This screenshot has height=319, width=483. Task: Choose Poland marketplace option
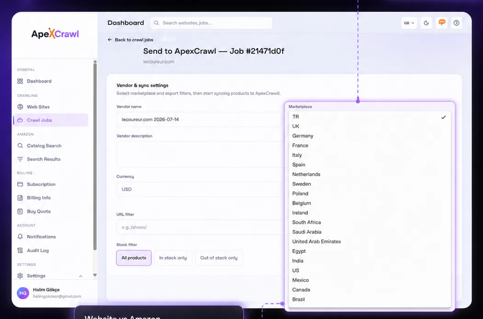[369, 194]
